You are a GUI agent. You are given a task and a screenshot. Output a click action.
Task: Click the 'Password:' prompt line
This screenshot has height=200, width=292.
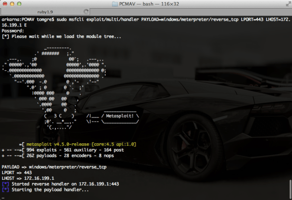click(13, 31)
